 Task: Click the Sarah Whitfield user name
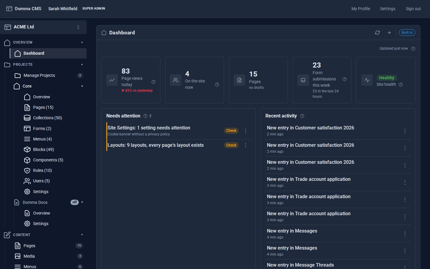coord(63,9)
